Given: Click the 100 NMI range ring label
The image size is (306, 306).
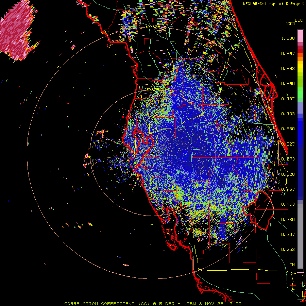Looking at the screenshot, I should coord(153,27).
